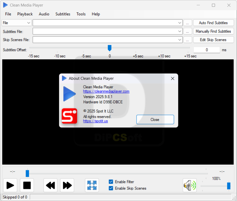Close the About dialog with the X
Screen dimensions: 237x201
coord(173,78)
